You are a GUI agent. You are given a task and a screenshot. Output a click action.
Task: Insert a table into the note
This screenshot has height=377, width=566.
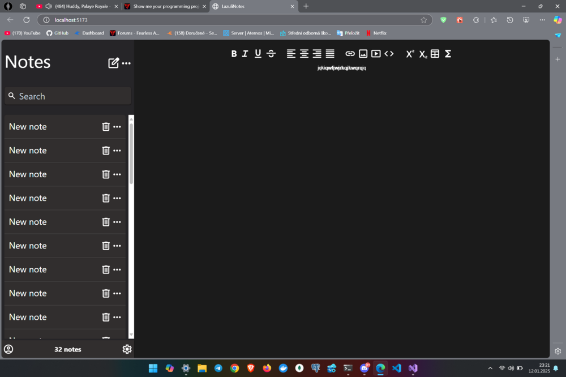pyautogui.click(x=435, y=54)
